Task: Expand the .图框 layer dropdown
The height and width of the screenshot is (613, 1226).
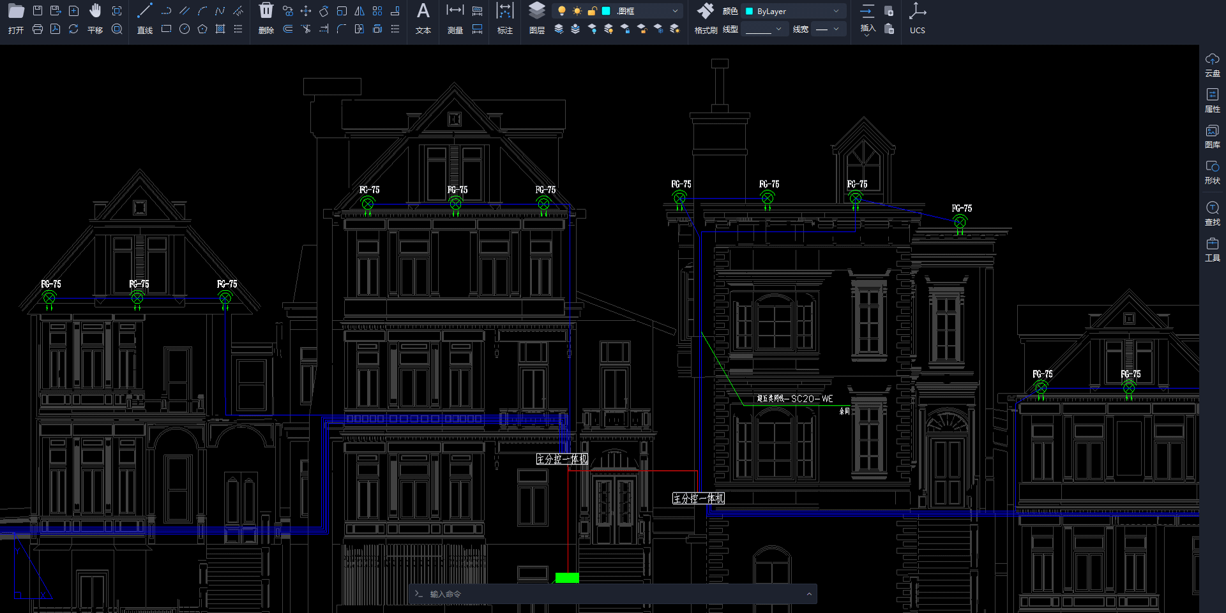Action: point(675,11)
